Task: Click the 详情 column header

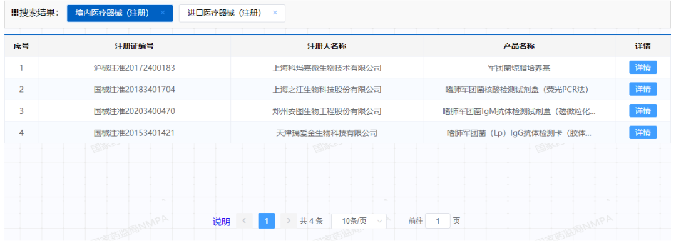Action: click(x=643, y=46)
